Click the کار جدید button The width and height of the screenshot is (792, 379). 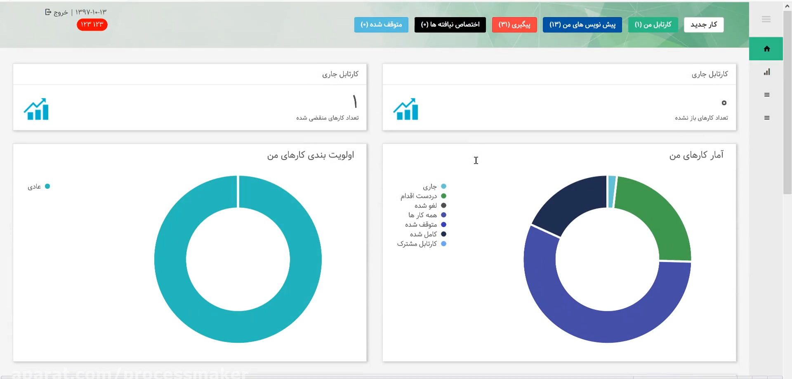pyautogui.click(x=703, y=25)
